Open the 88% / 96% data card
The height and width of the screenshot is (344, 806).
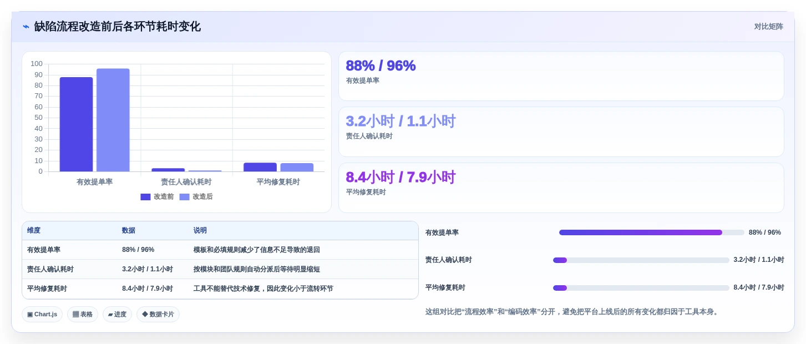pos(561,76)
